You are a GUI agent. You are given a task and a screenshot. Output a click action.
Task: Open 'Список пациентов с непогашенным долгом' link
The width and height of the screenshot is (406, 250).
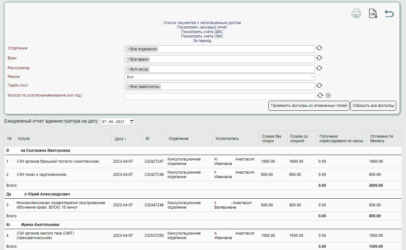click(202, 23)
